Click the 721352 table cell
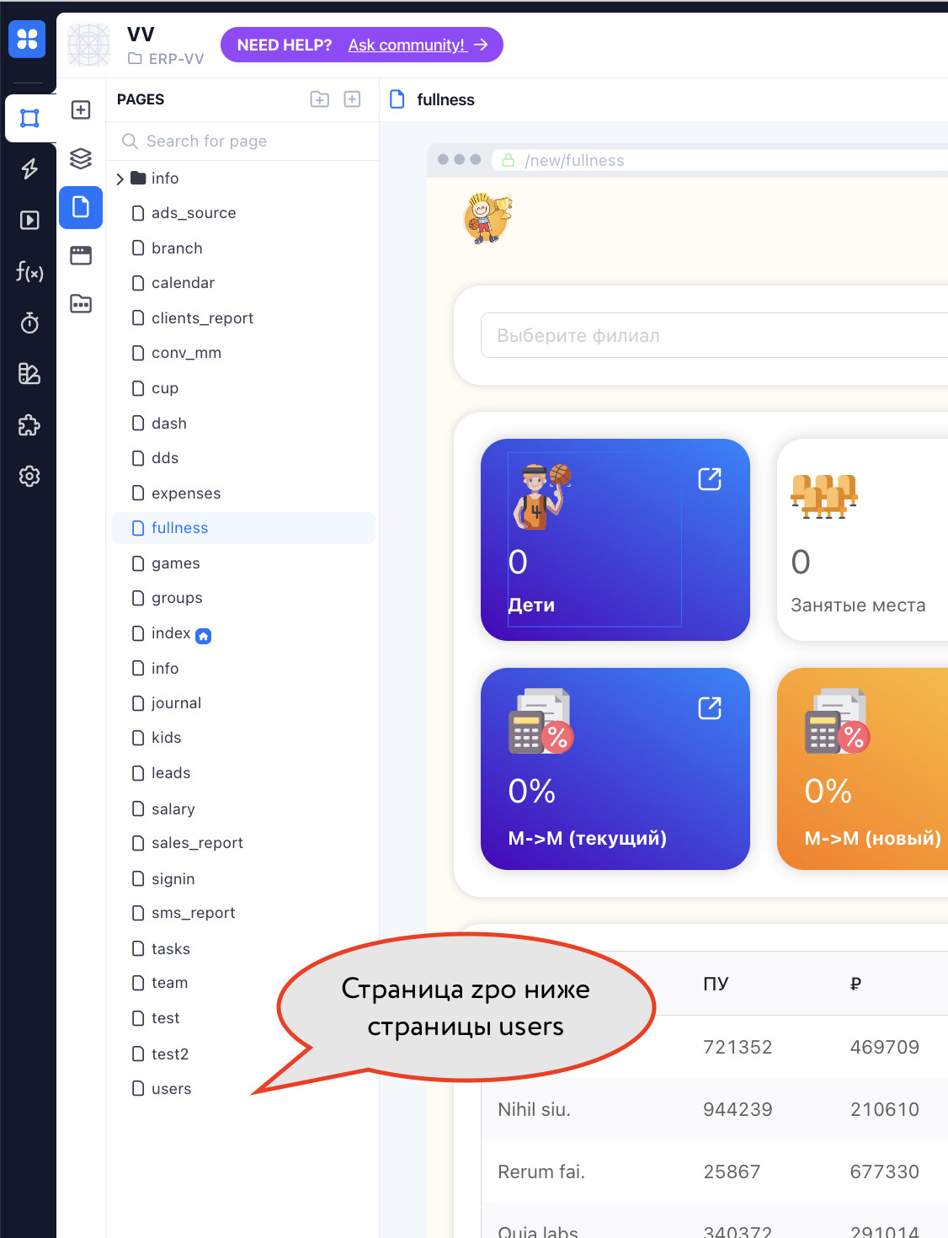Image resolution: width=948 pixels, height=1238 pixels. (738, 1047)
